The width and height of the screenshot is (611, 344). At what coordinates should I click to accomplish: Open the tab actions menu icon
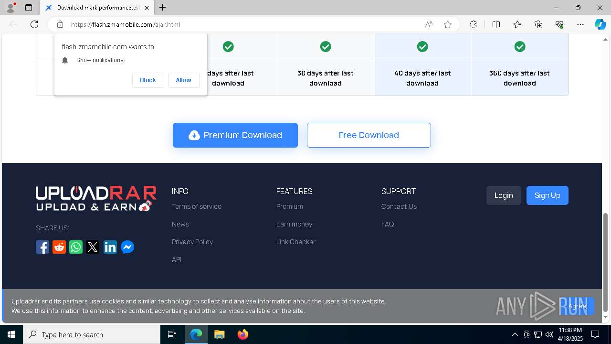point(29,8)
